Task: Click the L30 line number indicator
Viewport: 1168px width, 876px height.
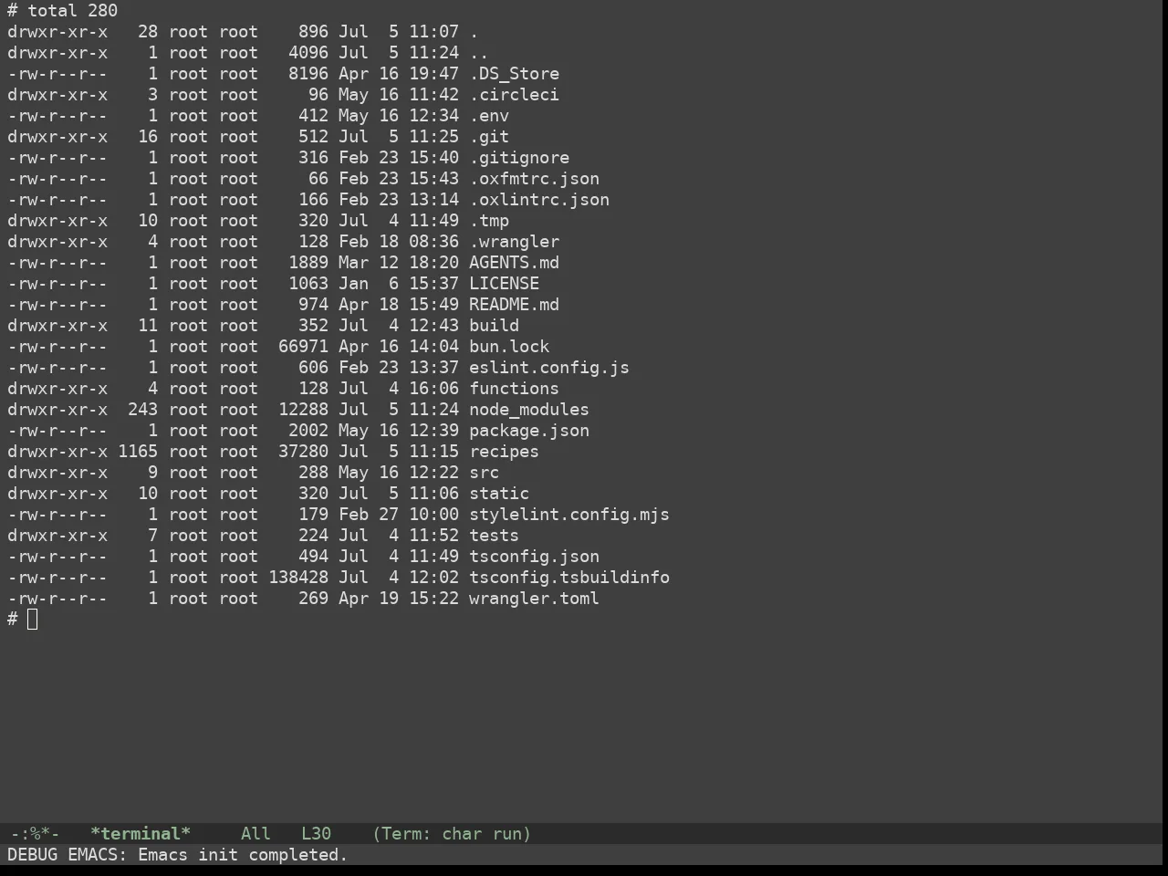Action: point(316,834)
